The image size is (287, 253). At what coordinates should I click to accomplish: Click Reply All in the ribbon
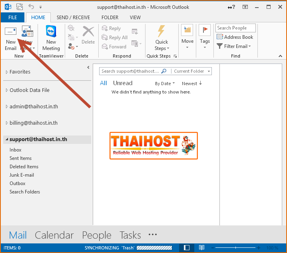pyautogui.click(x=115, y=37)
